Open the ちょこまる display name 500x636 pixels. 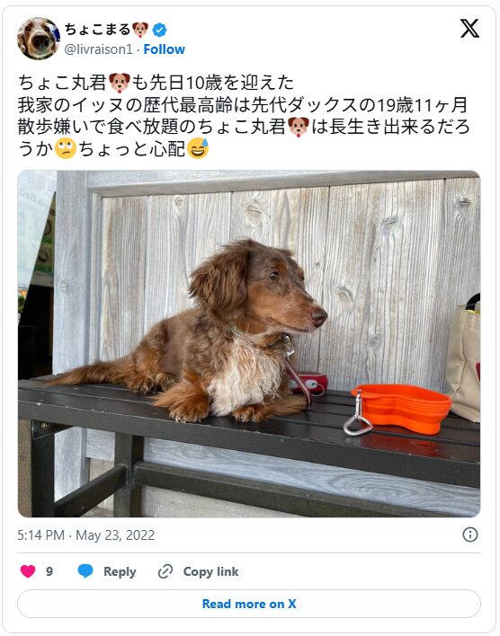coord(97,30)
